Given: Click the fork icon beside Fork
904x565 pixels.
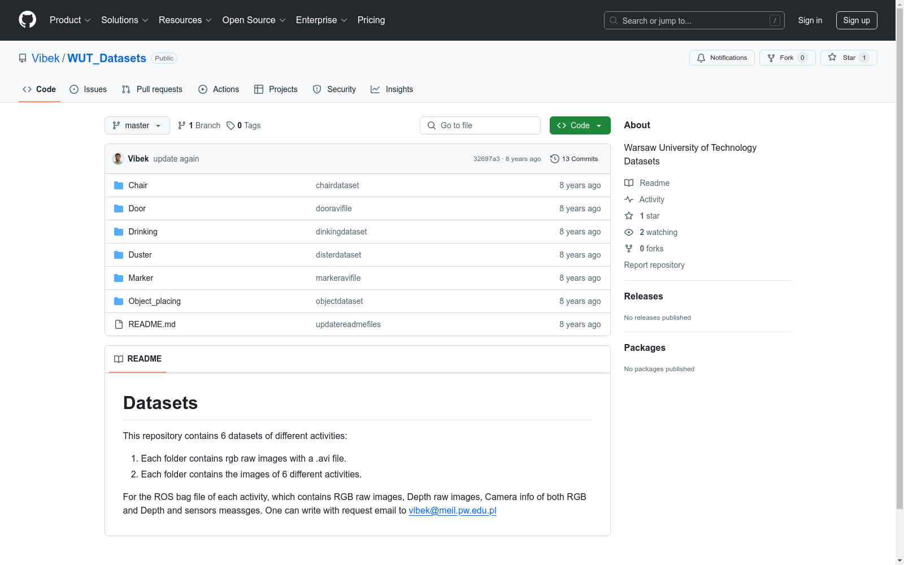Looking at the screenshot, I should coord(771,58).
